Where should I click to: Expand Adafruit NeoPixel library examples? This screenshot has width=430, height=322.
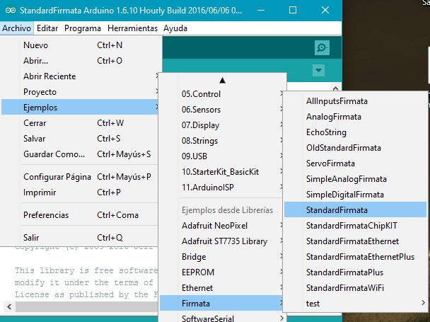(221, 226)
